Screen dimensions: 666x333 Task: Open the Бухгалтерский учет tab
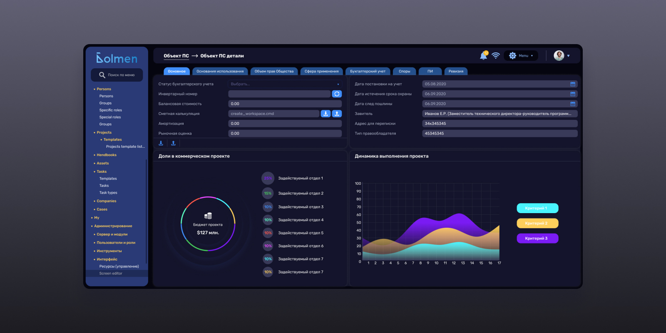(368, 71)
